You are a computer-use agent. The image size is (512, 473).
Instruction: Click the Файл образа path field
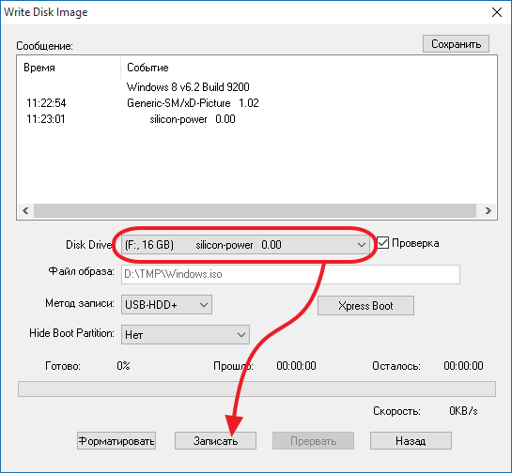(x=290, y=274)
